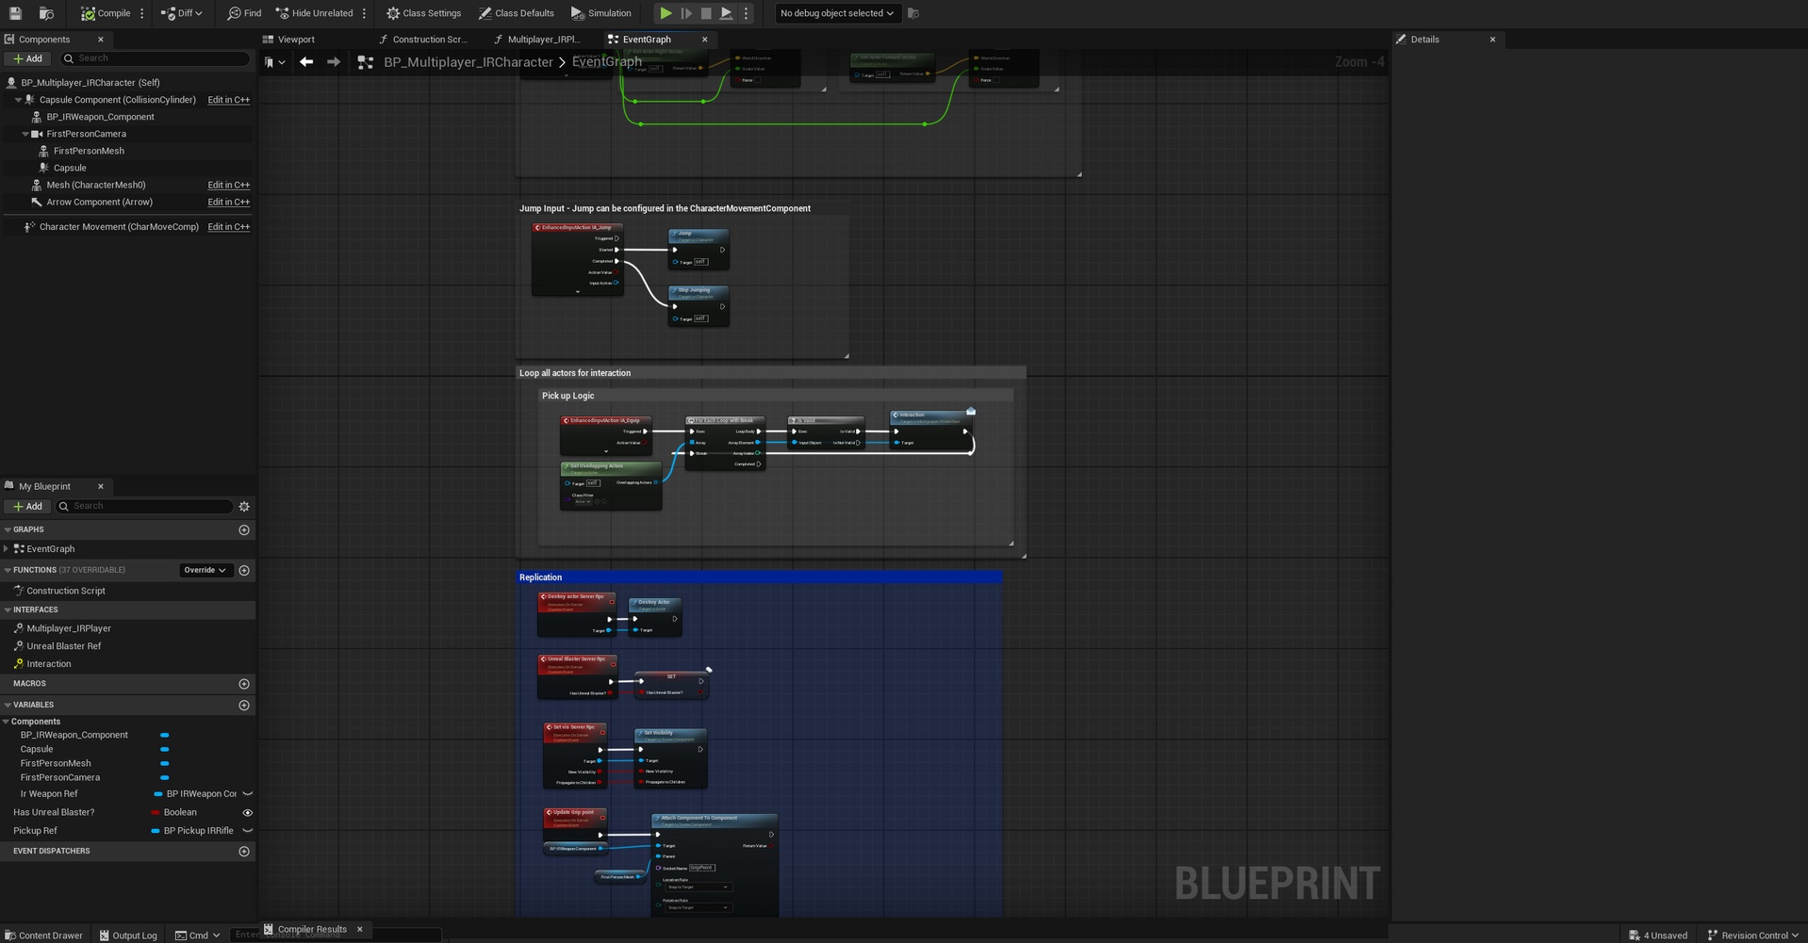This screenshot has height=943, width=1808.
Task: Start Simulation from toolbar
Action: [x=600, y=13]
